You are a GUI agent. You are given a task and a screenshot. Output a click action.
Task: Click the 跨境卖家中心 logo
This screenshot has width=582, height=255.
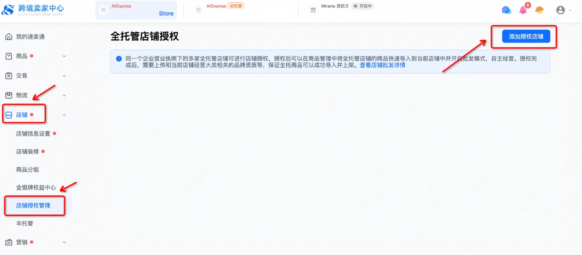(x=33, y=10)
